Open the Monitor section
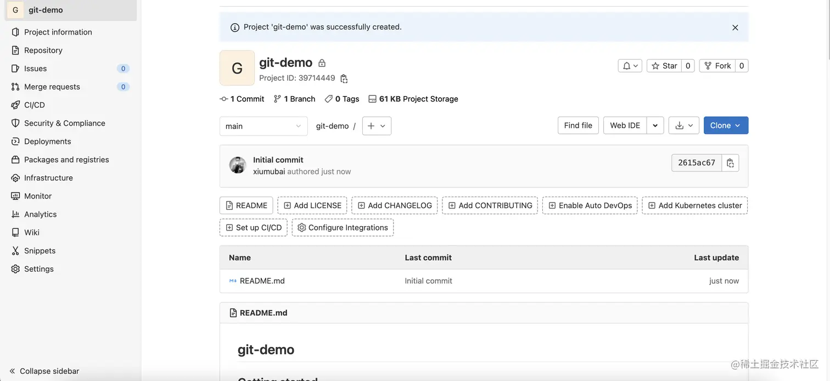The width and height of the screenshot is (830, 381). click(x=37, y=195)
